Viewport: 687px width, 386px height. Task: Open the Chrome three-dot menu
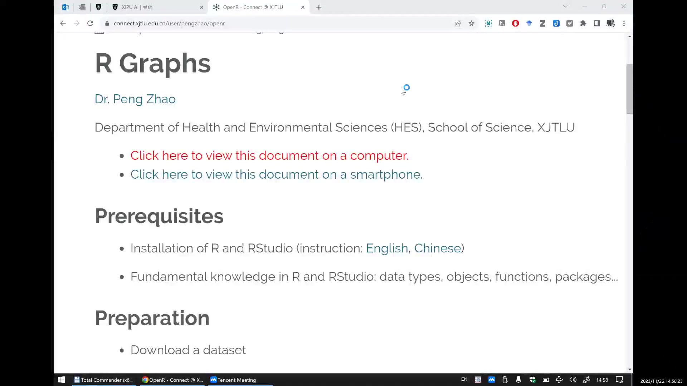624,24
